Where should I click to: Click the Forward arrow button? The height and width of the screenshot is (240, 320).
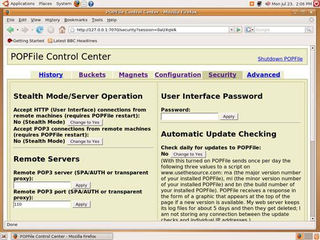(24, 30)
